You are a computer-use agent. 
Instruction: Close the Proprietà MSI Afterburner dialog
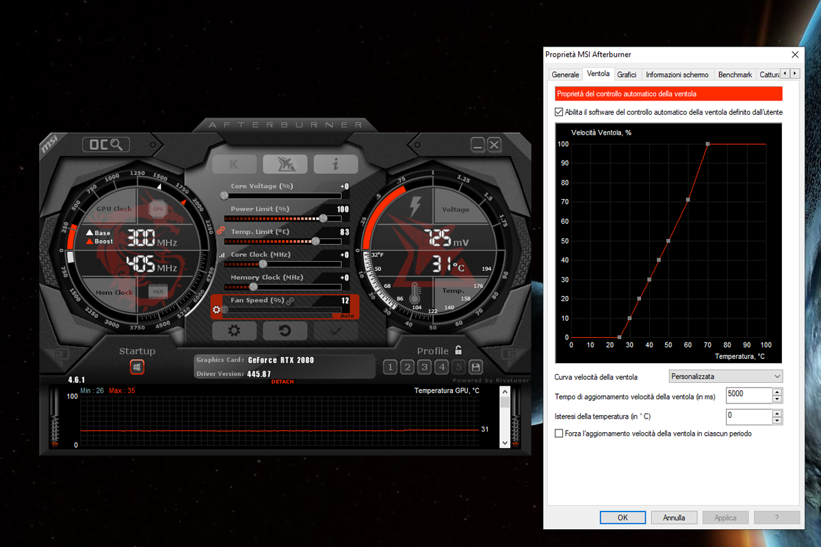794,54
